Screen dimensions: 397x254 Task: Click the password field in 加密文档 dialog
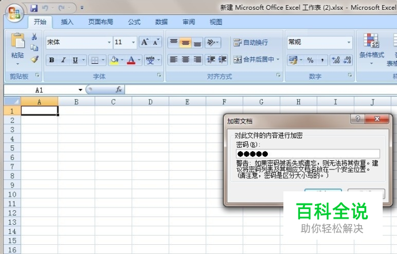pyautogui.click(x=308, y=153)
